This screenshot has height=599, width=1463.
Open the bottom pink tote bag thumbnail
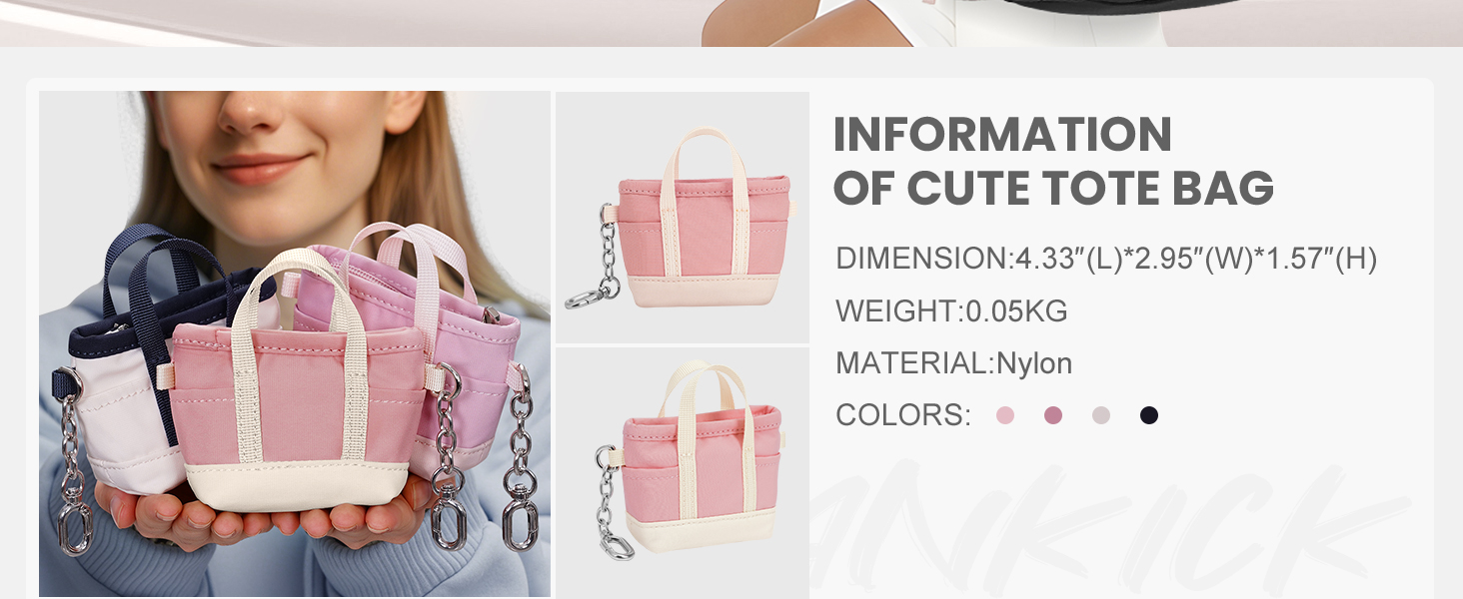coord(683,472)
